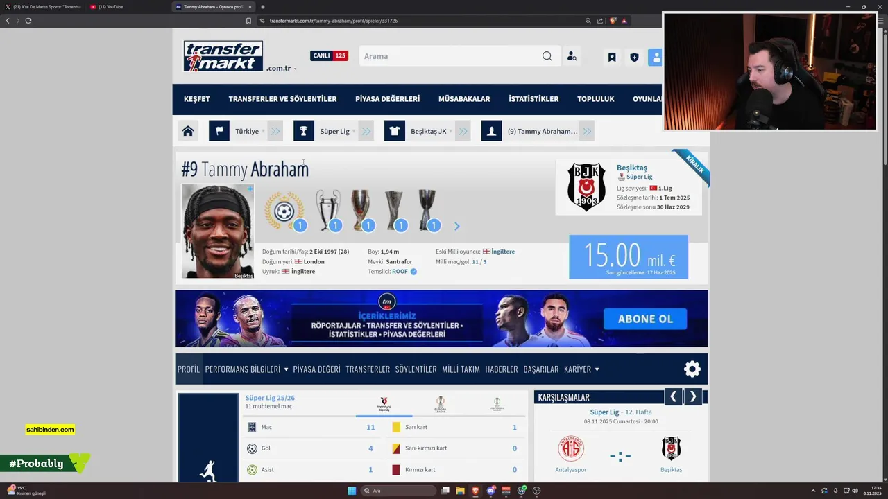Open İngiltere former national team link
The width and height of the screenshot is (888, 499).
click(503, 252)
